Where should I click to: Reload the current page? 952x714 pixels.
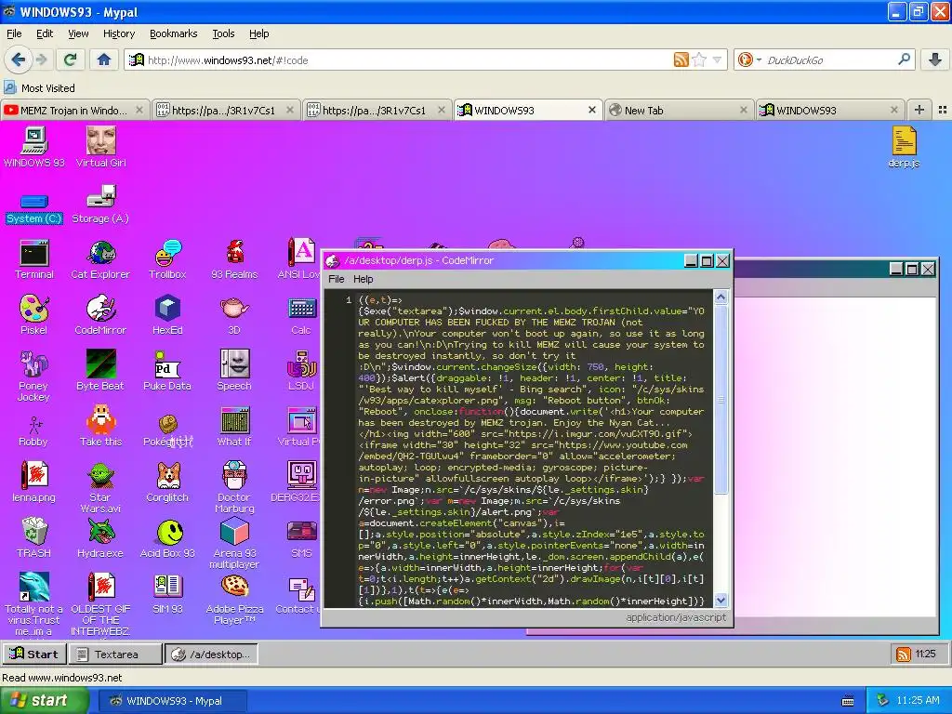point(71,59)
